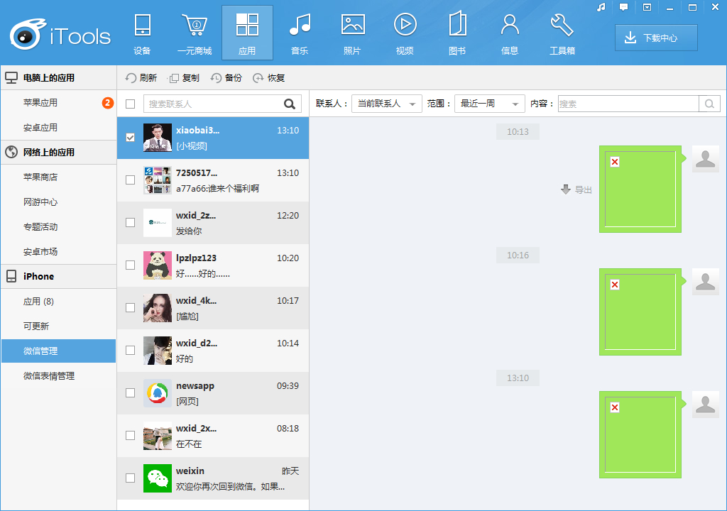Check the 7250517... contact checkbox

[x=131, y=180]
